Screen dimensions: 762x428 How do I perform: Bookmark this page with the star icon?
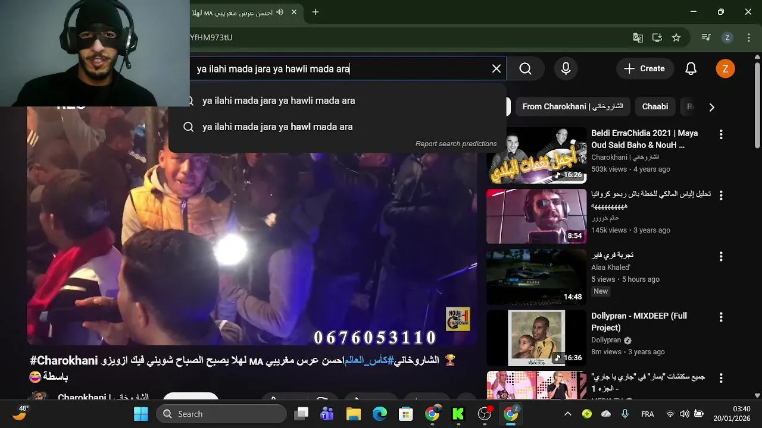point(676,37)
